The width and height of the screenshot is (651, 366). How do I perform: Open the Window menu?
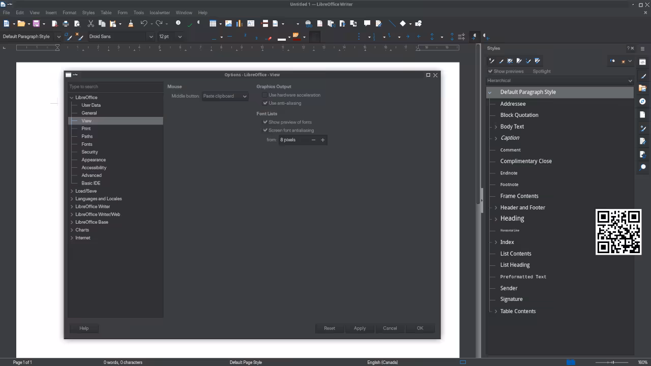tap(184, 13)
